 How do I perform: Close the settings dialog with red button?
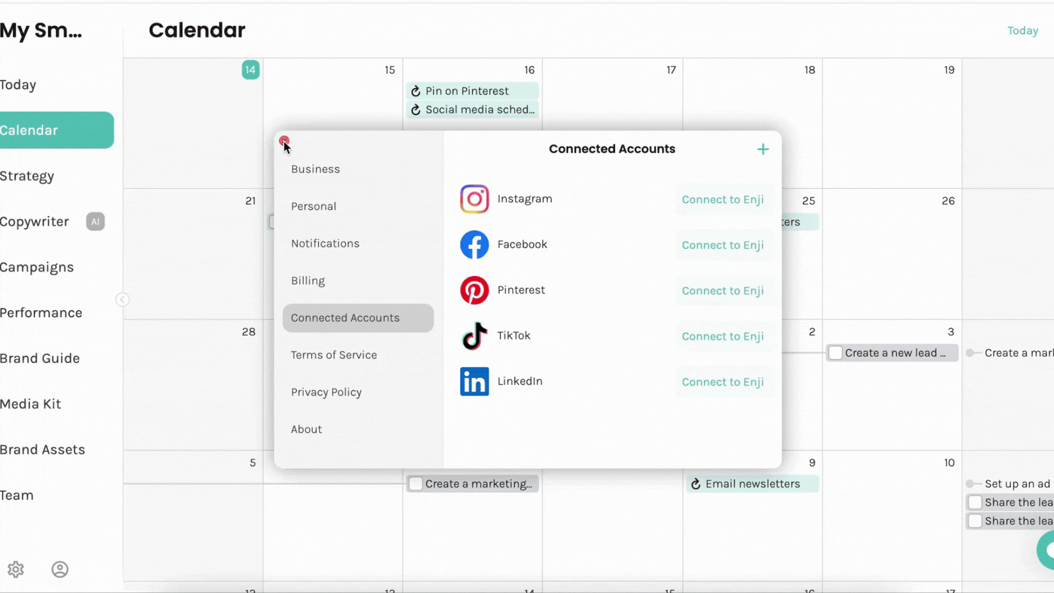pyautogui.click(x=284, y=141)
